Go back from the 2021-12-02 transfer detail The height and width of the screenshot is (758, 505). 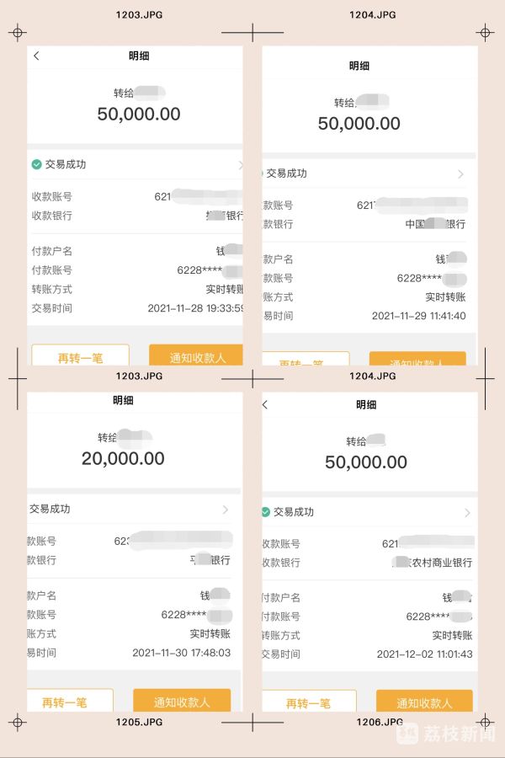[266, 405]
